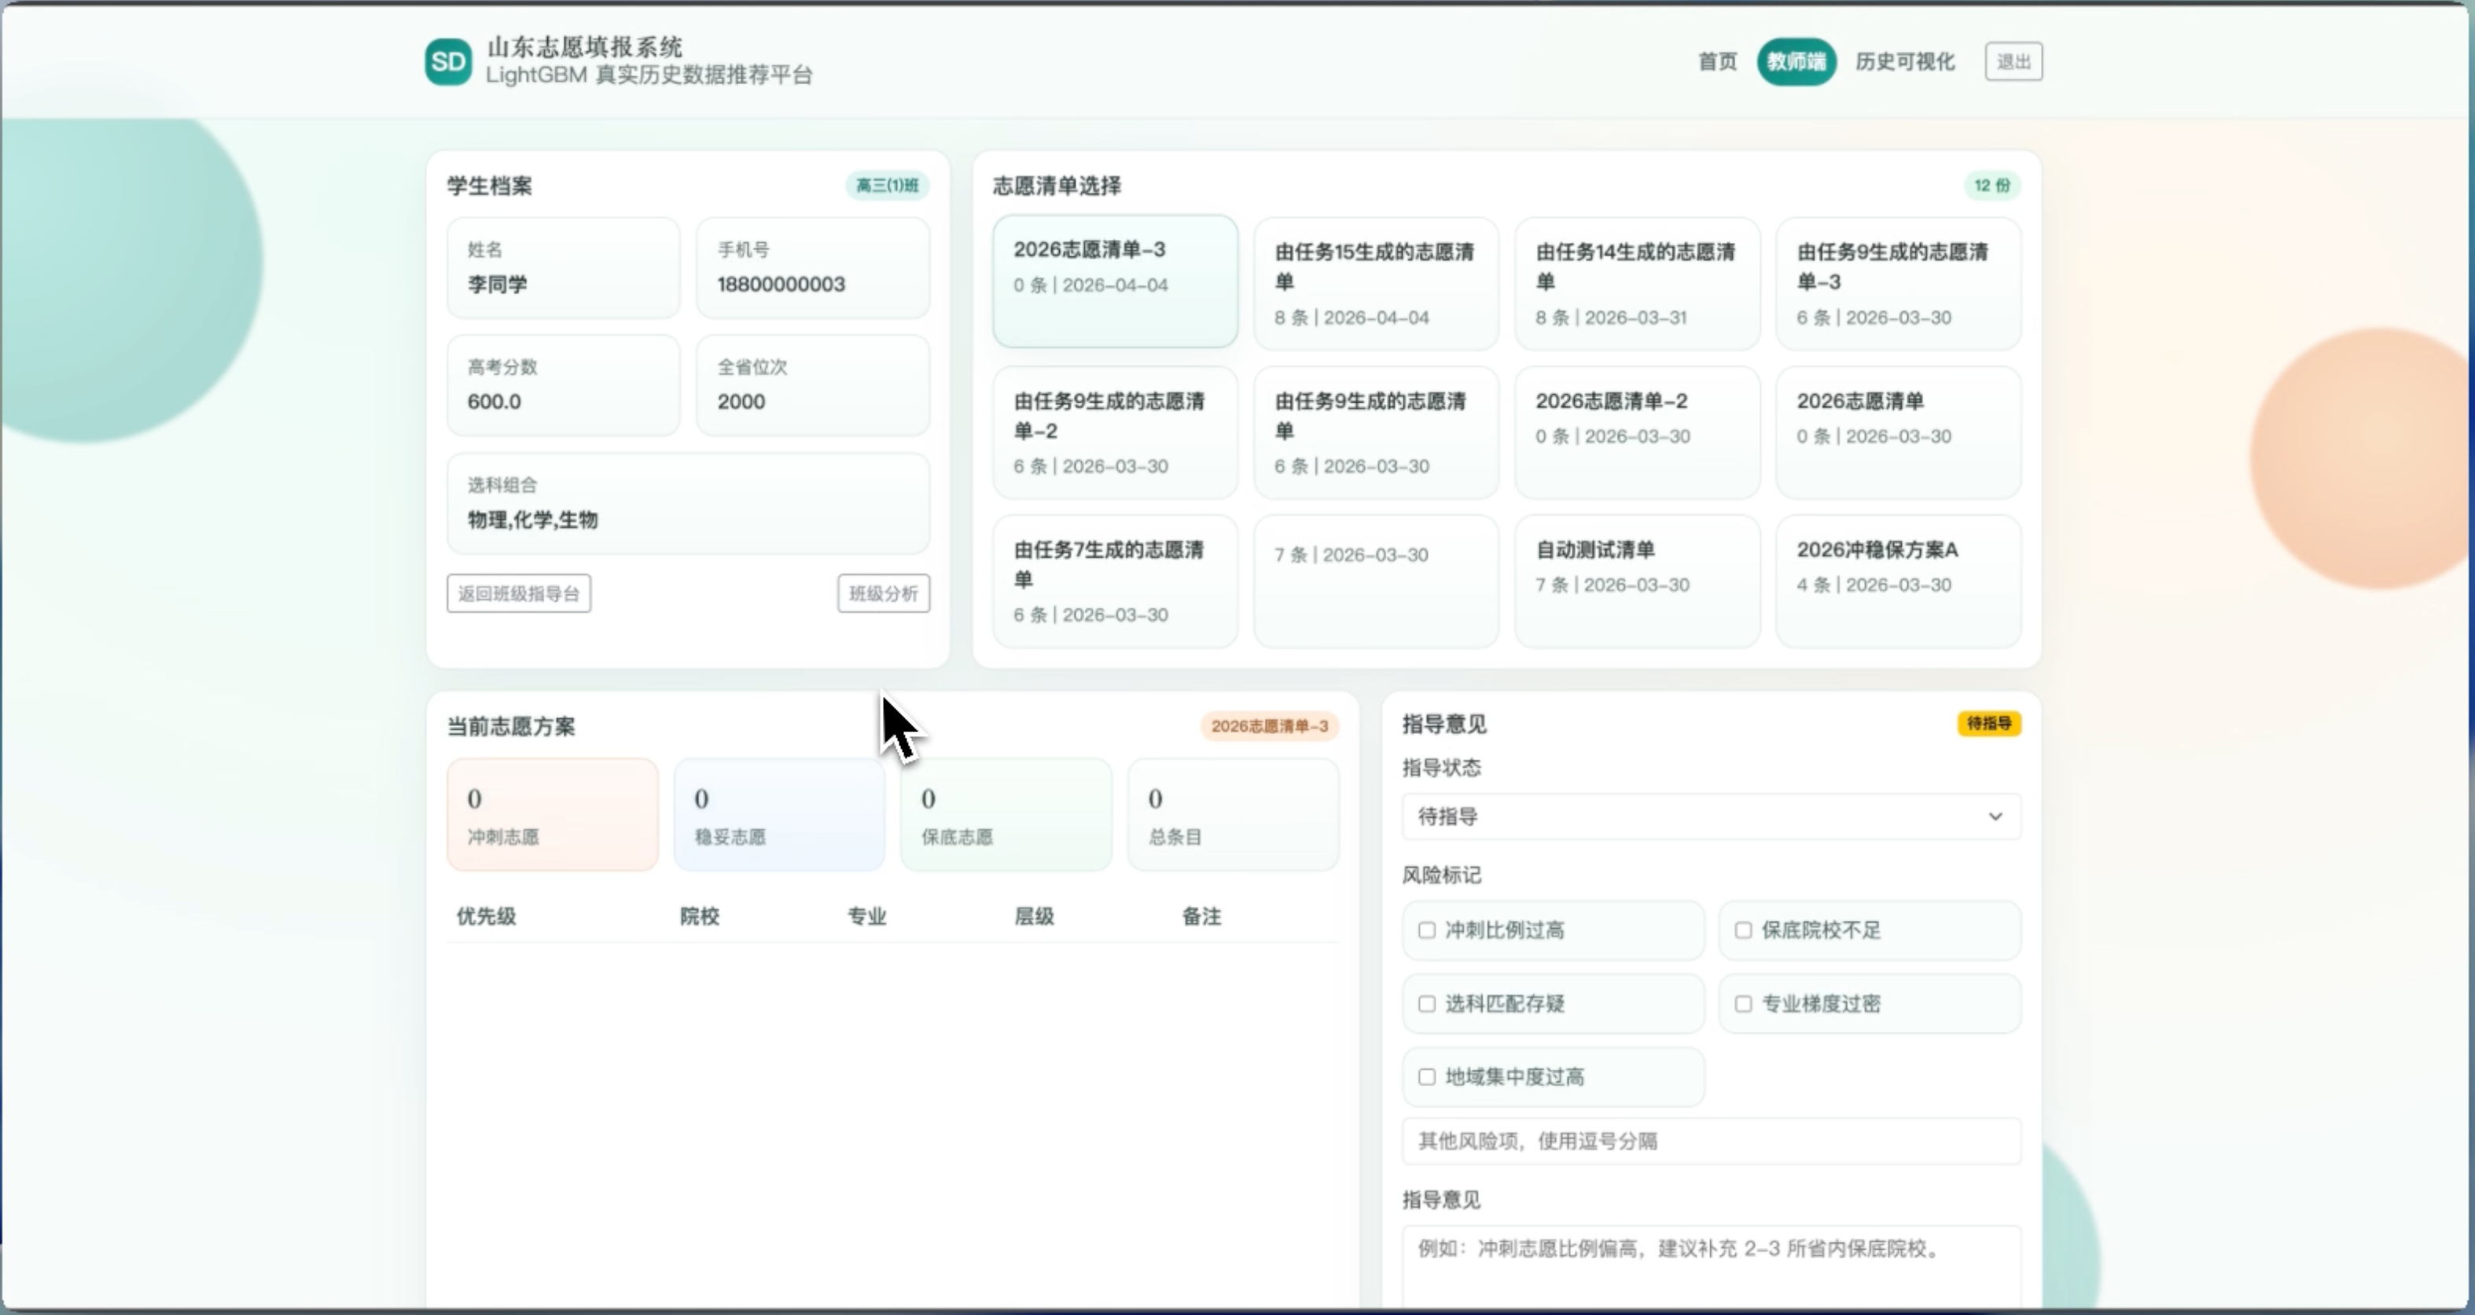Click the 其他风险项 input field
The image size is (2475, 1315).
coord(1710,1141)
